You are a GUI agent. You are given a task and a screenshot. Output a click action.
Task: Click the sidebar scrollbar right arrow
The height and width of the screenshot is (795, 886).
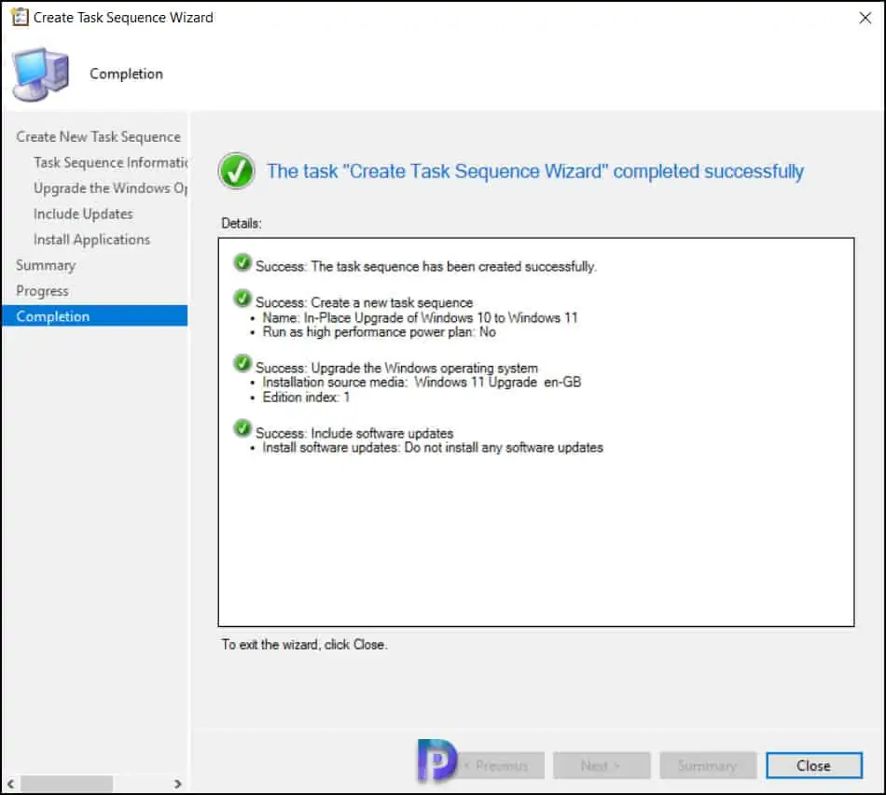[x=177, y=784]
